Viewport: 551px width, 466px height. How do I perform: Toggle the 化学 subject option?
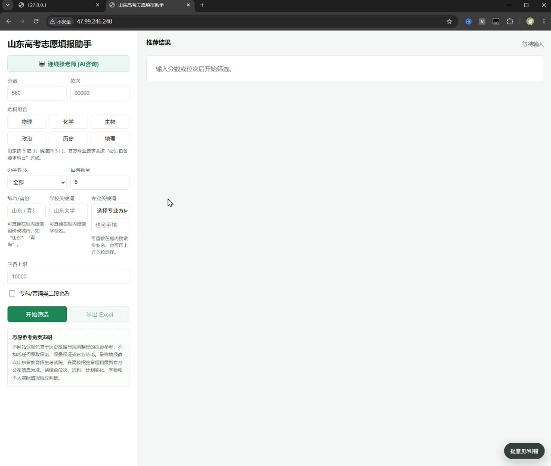coord(68,122)
